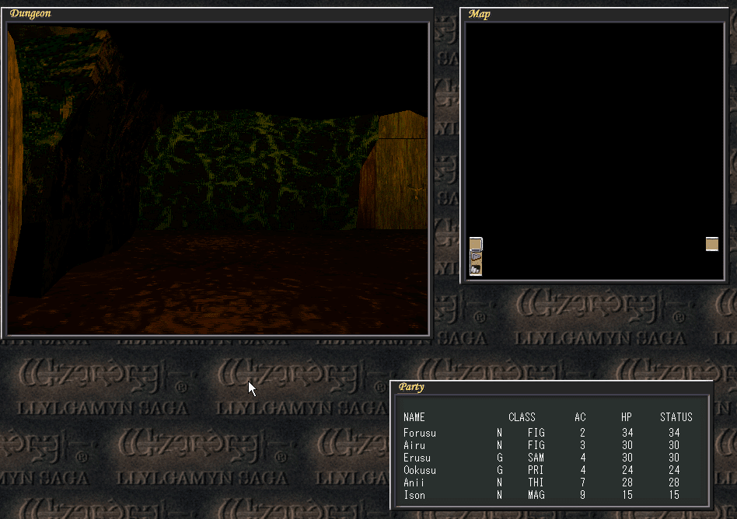Click the Party window title bar
This screenshot has height=519, width=737.
tap(552, 387)
